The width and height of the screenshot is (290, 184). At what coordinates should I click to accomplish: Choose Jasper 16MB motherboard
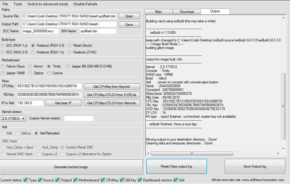[13, 73]
